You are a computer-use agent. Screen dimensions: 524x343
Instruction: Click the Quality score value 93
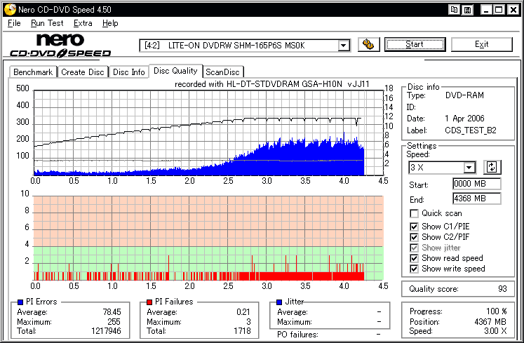[502, 289]
